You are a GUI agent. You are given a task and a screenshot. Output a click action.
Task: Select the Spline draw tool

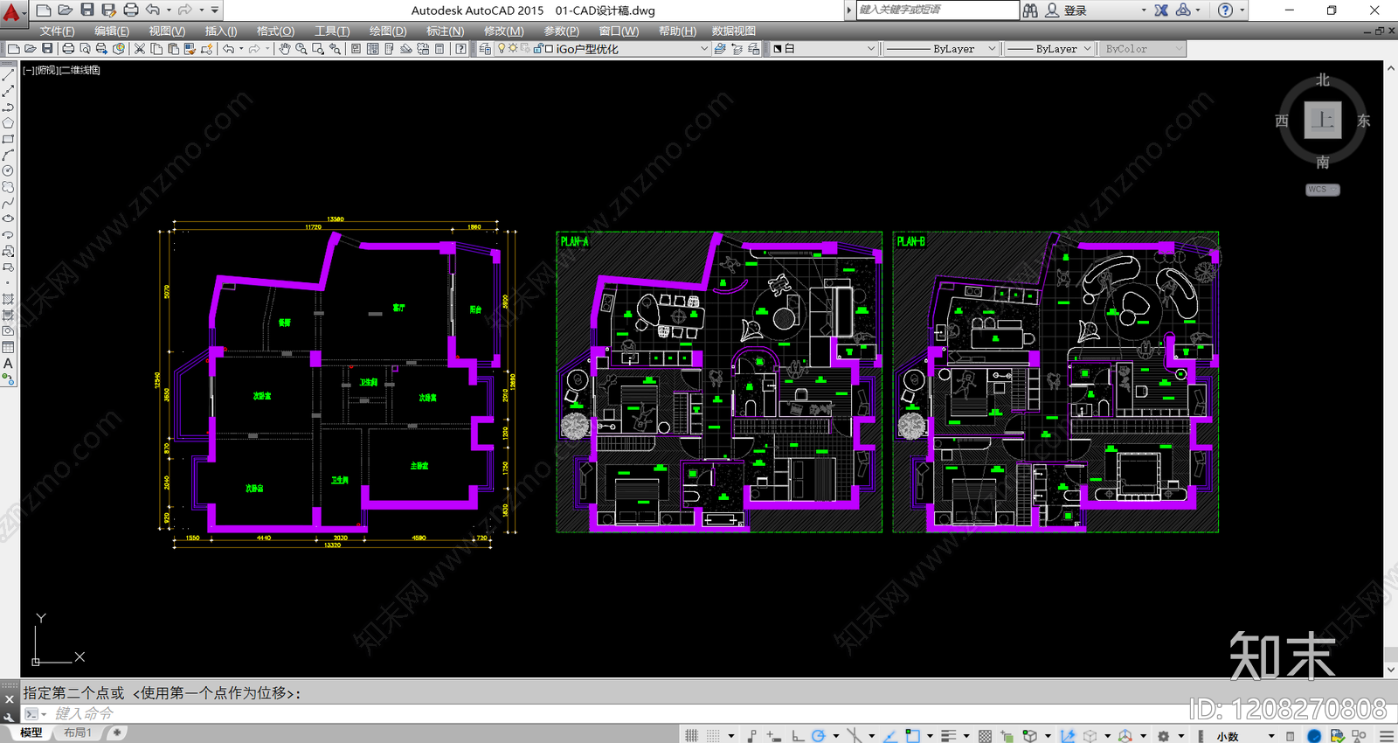point(8,203)
